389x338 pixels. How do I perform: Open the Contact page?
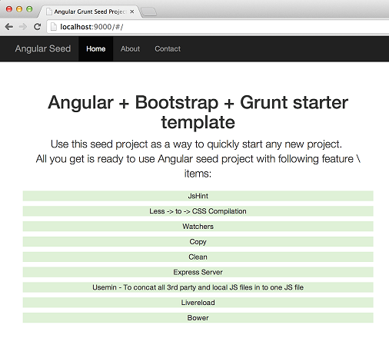click(x=168, y=48)
